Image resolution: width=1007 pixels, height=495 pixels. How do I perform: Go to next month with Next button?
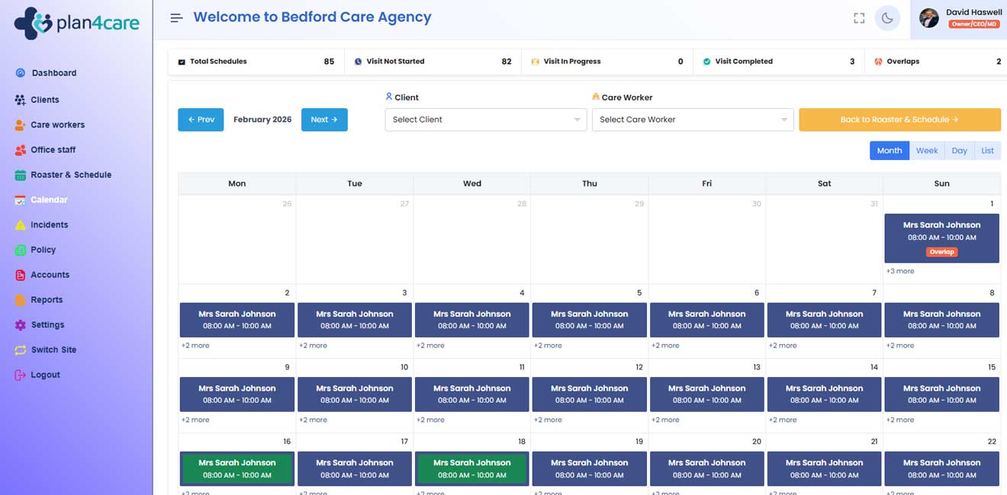[x=324, y=120]
